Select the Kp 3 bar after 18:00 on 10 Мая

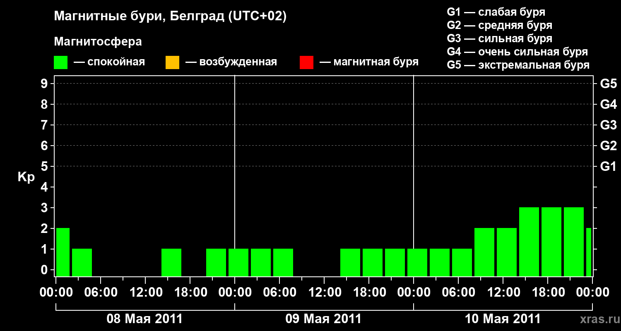(x=551, y=242)
